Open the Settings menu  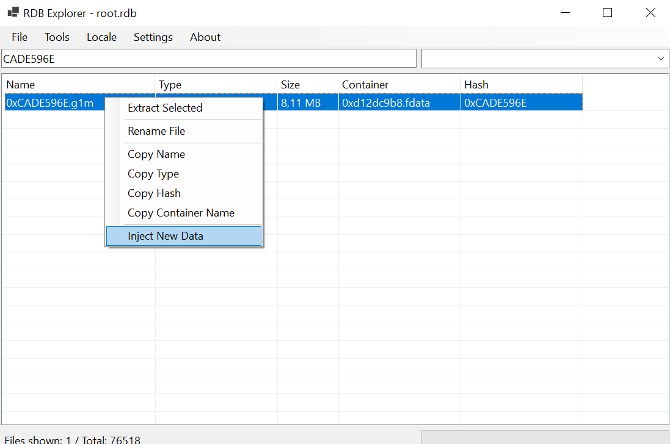[x=153, y=37]
